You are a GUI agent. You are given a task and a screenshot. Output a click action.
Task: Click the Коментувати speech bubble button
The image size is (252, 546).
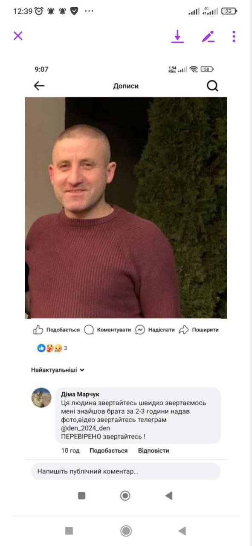(107, 330)
